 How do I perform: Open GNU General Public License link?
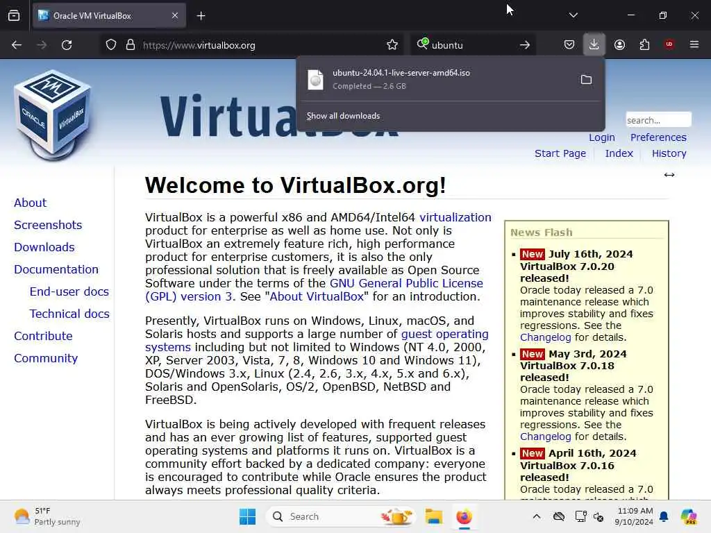[x=406, y=283]
